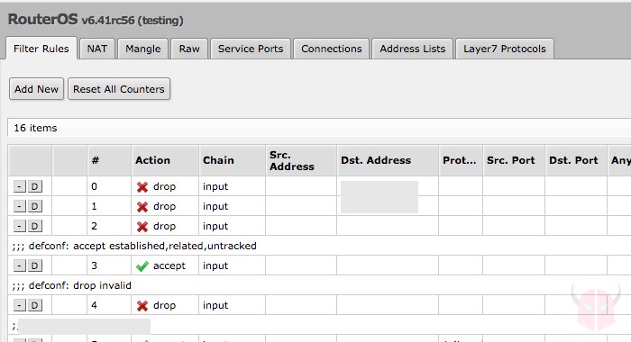Click comment 'defconf: drop invalid'
The width and height of the screenshot is (631, 342).
pos(79,285)
